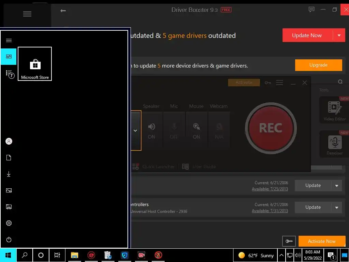Open the blue shield app on taskbar
This screenshot has height=262, width=349.
pyautogui.click(x=125, y=255)
